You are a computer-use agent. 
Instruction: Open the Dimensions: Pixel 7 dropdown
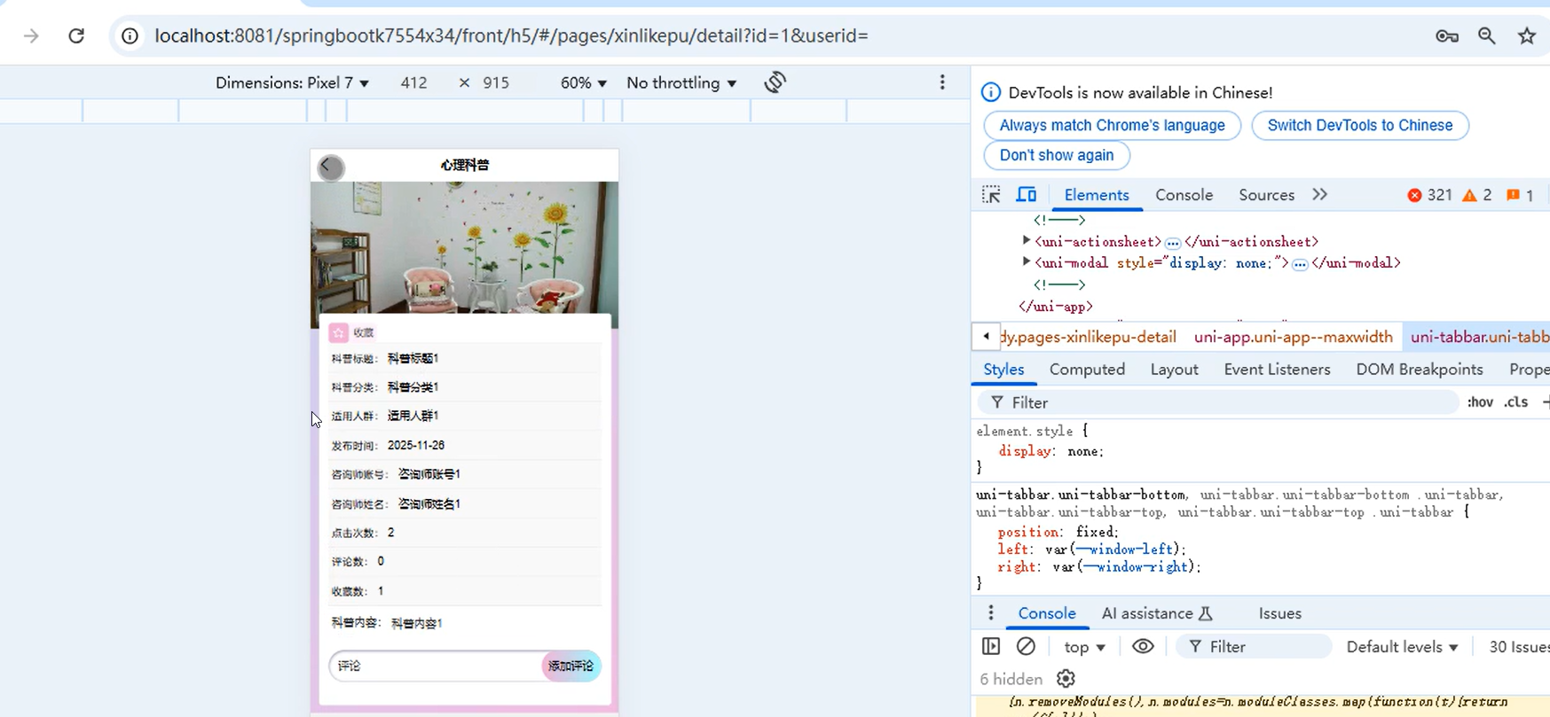click(x=292, y=82)
